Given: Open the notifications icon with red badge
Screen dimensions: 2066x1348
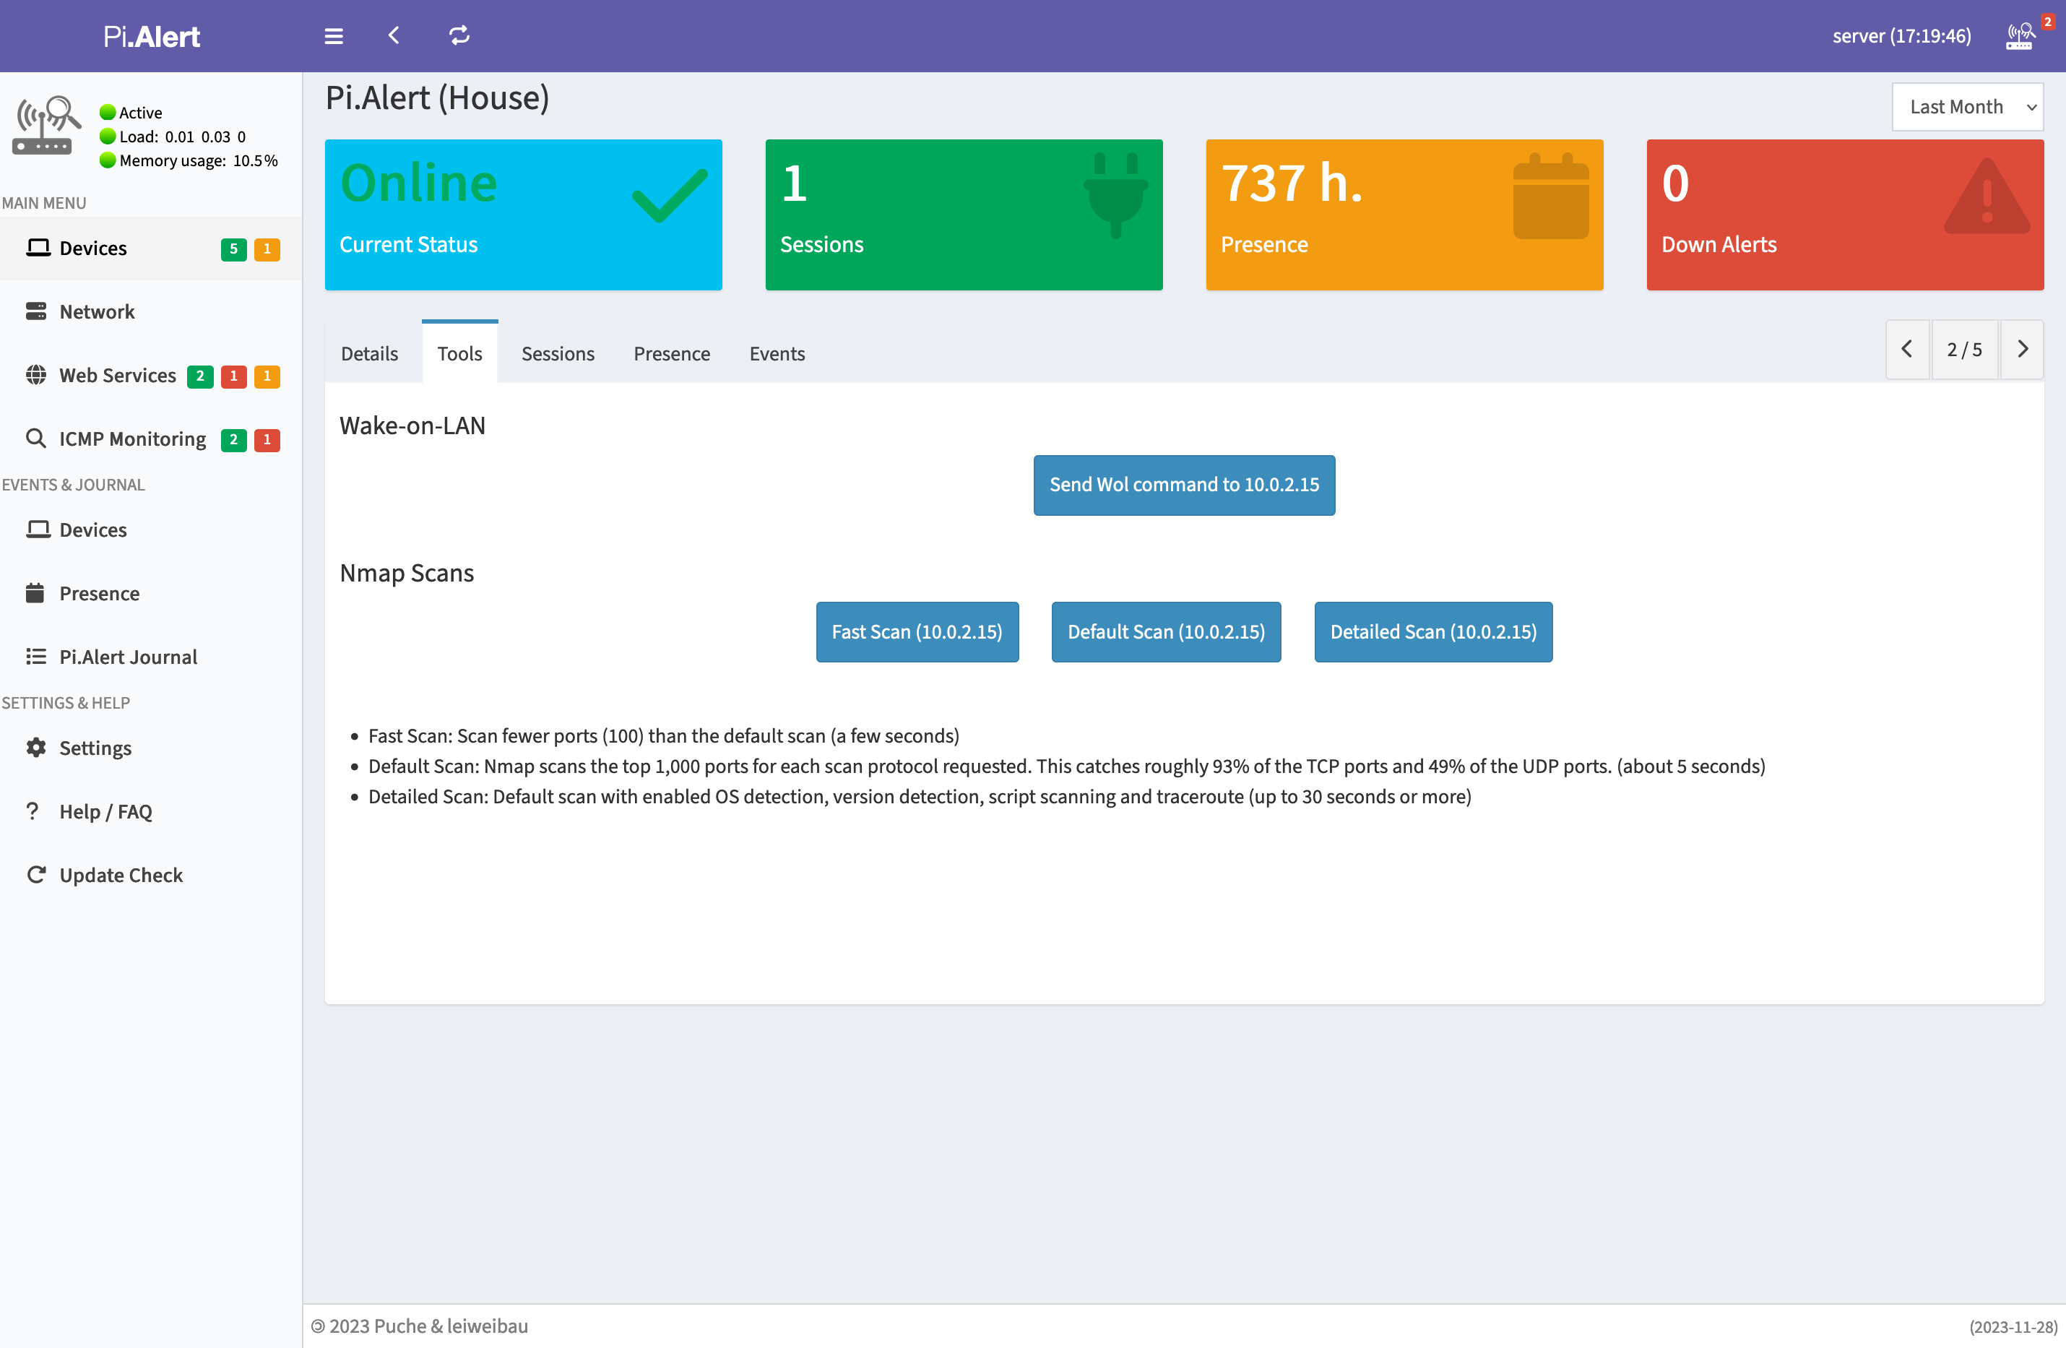Looking at the screenshot, I should [2021, 36].
